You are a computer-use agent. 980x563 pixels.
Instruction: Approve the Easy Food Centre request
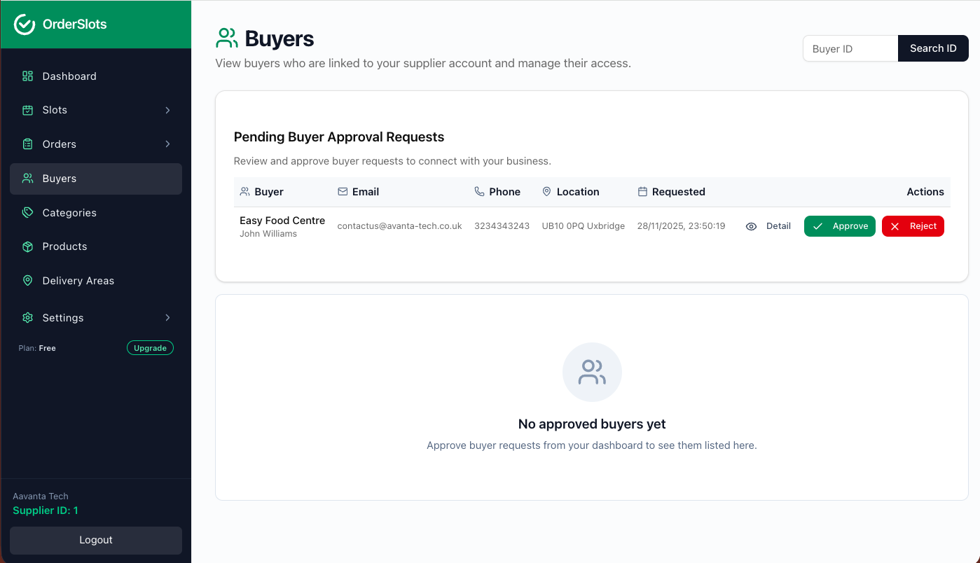[839, 226]
